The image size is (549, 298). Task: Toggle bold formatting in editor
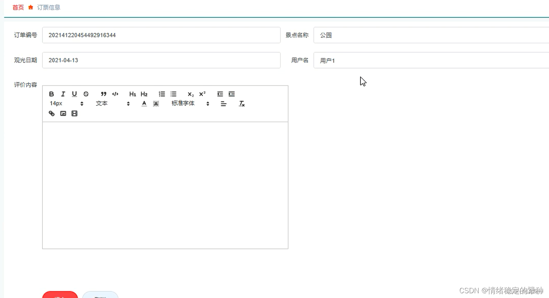52,94
